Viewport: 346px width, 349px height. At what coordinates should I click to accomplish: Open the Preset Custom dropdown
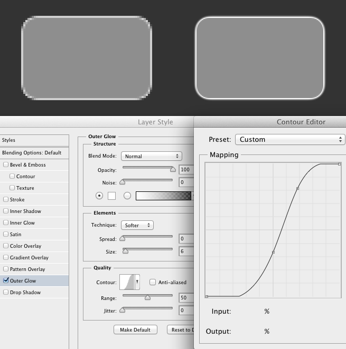[x=290, y=139]
